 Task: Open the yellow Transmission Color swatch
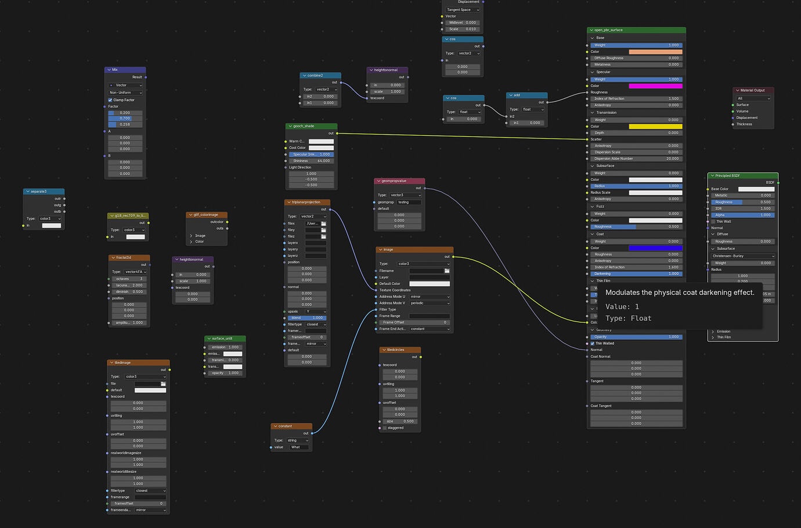tap(656, 126)
